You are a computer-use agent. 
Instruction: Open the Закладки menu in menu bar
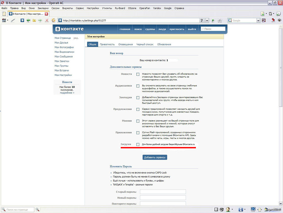(43, 8)
